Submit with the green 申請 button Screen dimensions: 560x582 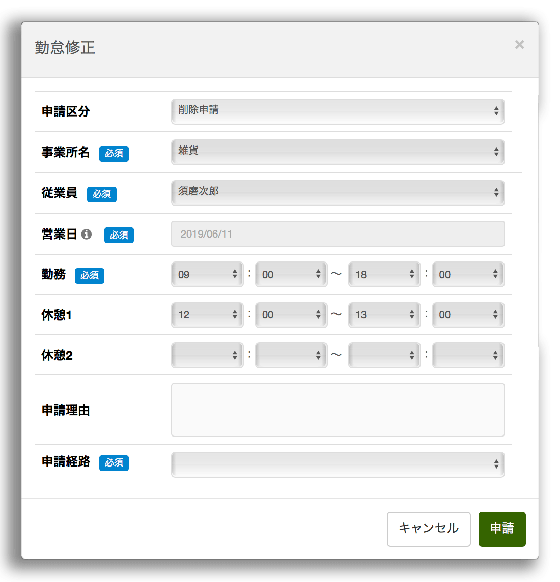click(x=501, y=529)
